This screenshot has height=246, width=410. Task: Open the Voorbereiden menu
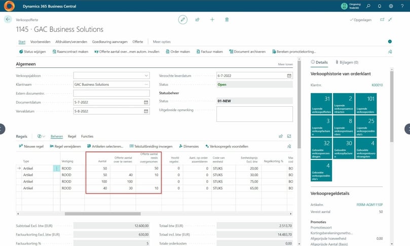click(40, 42)
